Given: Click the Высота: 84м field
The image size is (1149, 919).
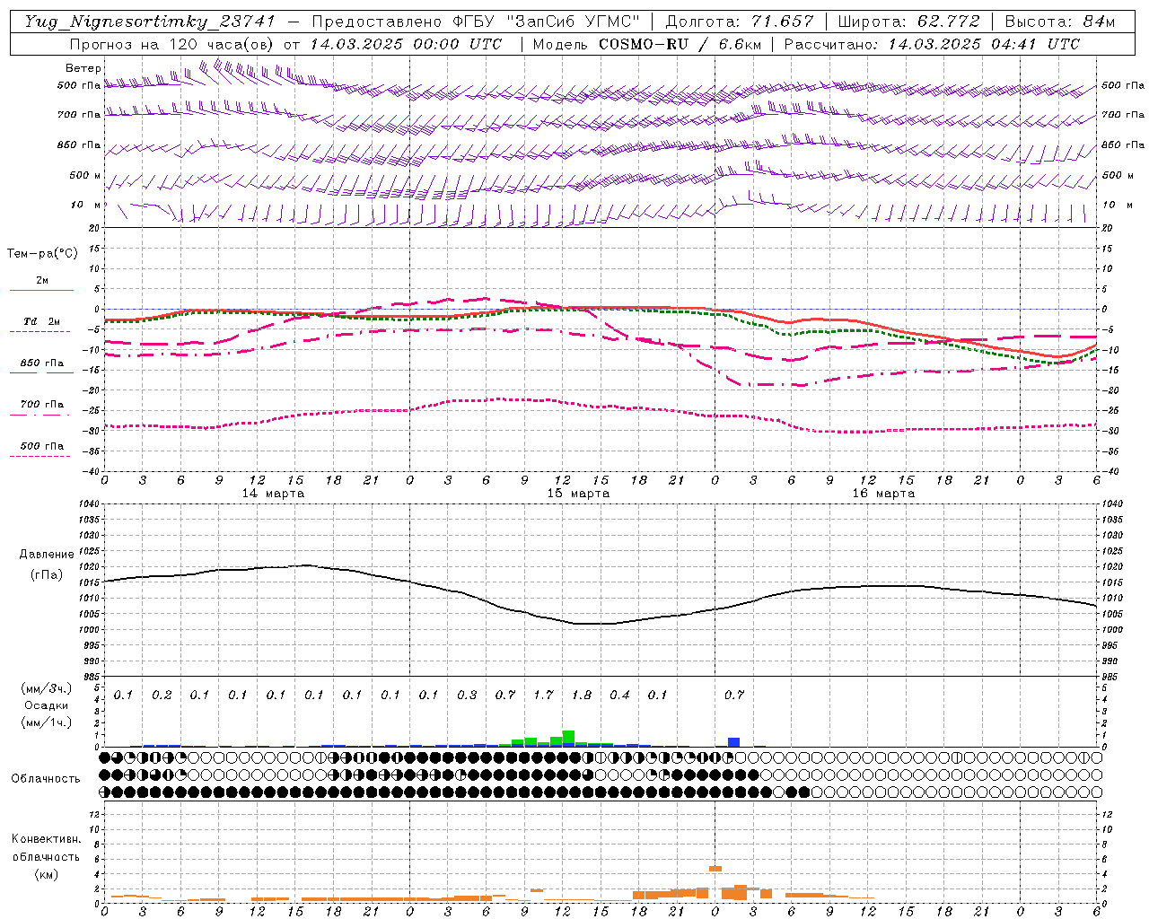Looking at the screenshot, I should click(1059, 22).
